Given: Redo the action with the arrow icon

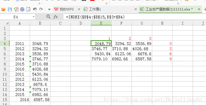Looking at the screenshot, I should pyautogui.click(x=41, y=9).
